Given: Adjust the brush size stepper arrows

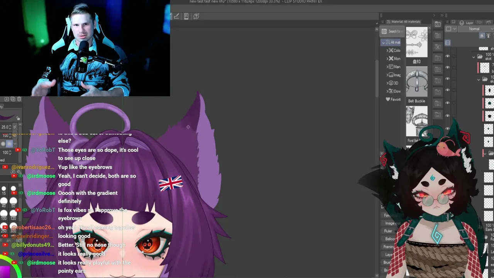Looking at the screenshot, I should pos(10,127).
